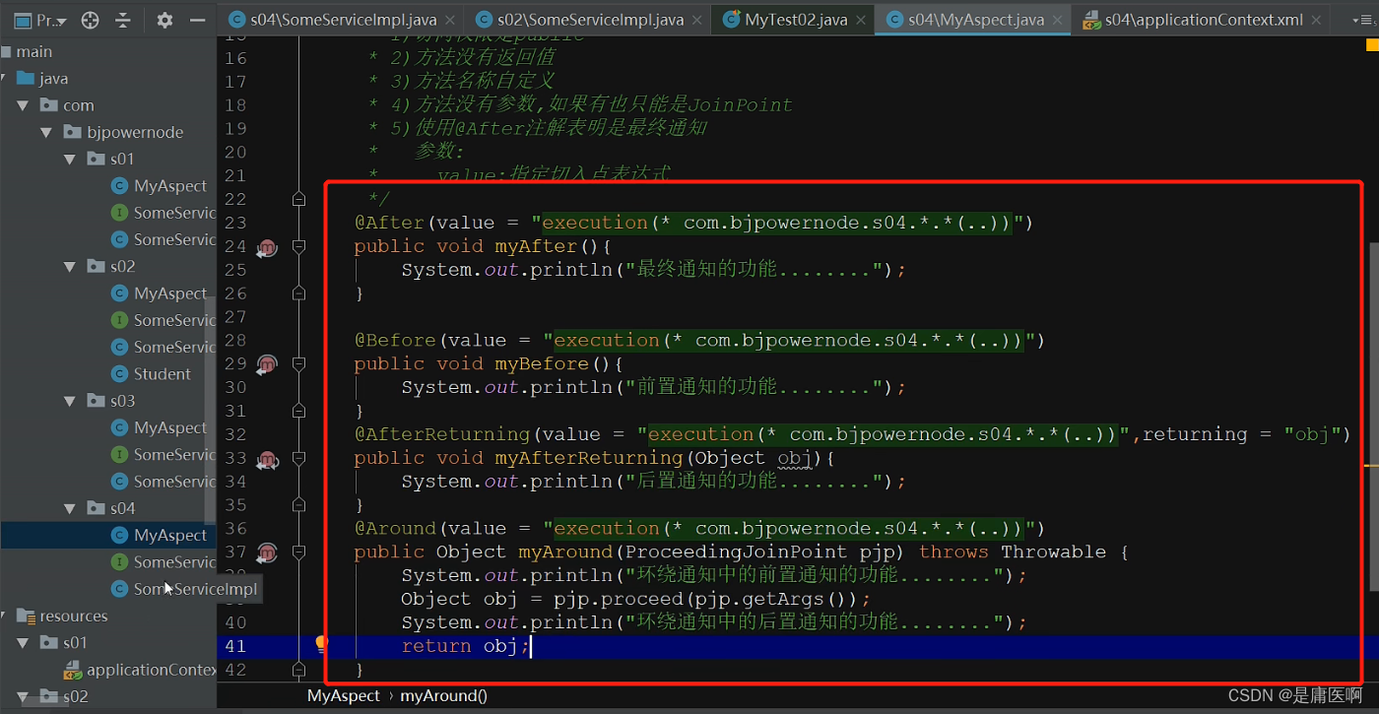
Task: Select SomeServiceImpl class in s04 package
Action: (x=184, y=589)
